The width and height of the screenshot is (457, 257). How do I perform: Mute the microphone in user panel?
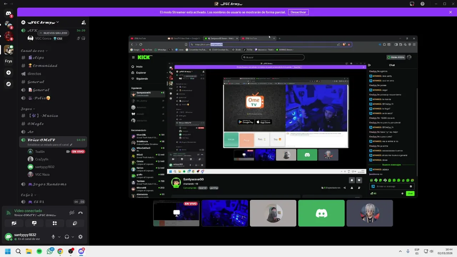(53, 237)
